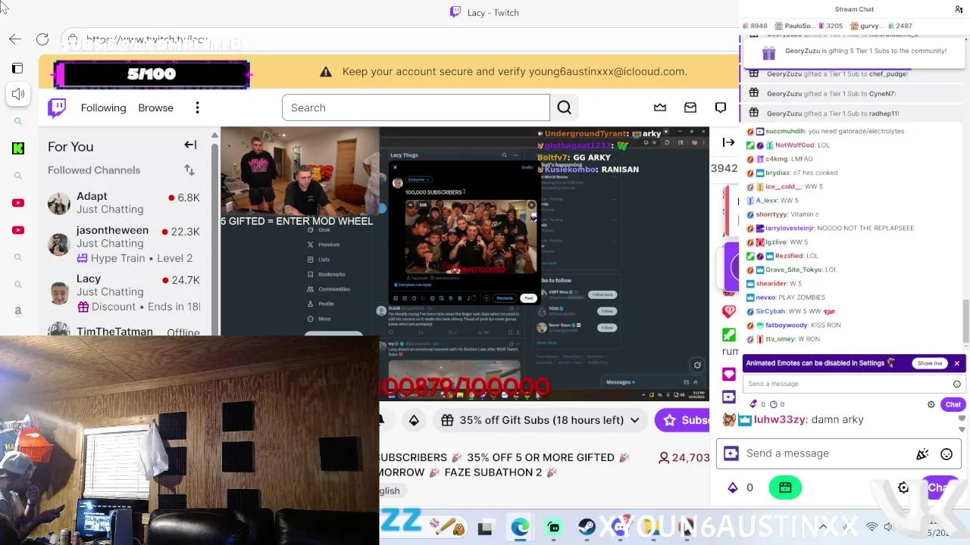
Task: Click the account verification warning banner text
Action: click(x=515, y=71)
